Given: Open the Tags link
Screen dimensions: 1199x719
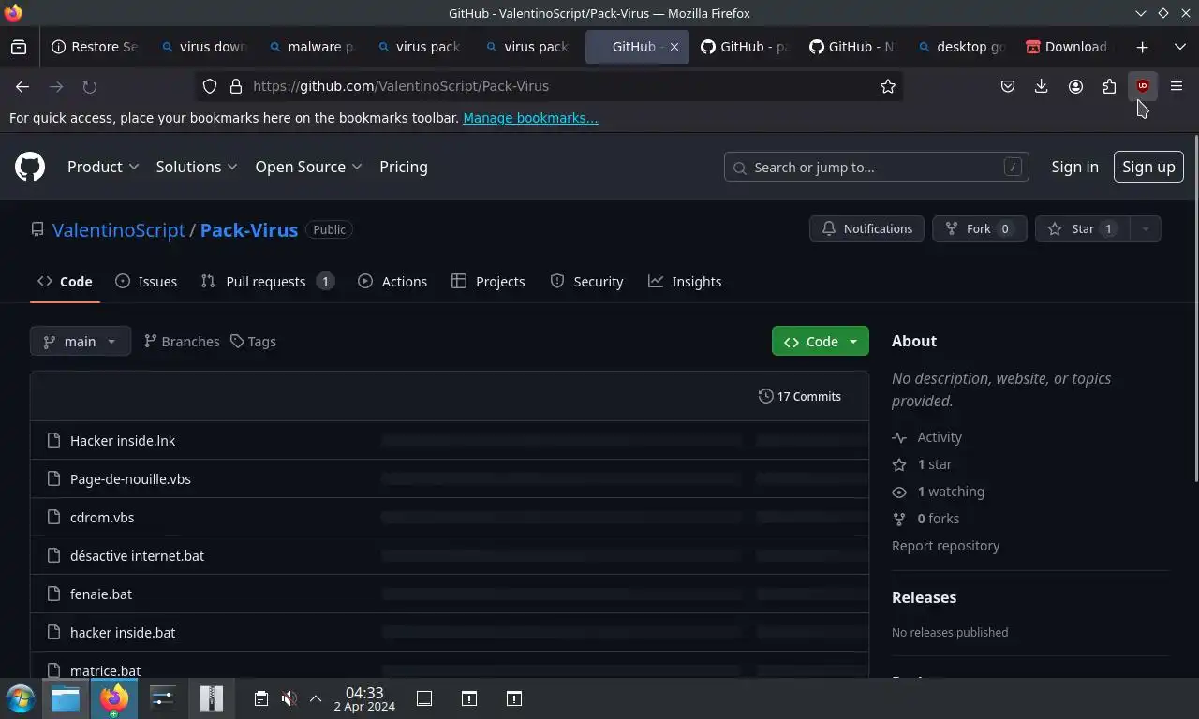Looking at the screenshot, I should click(x=253, y=341).
